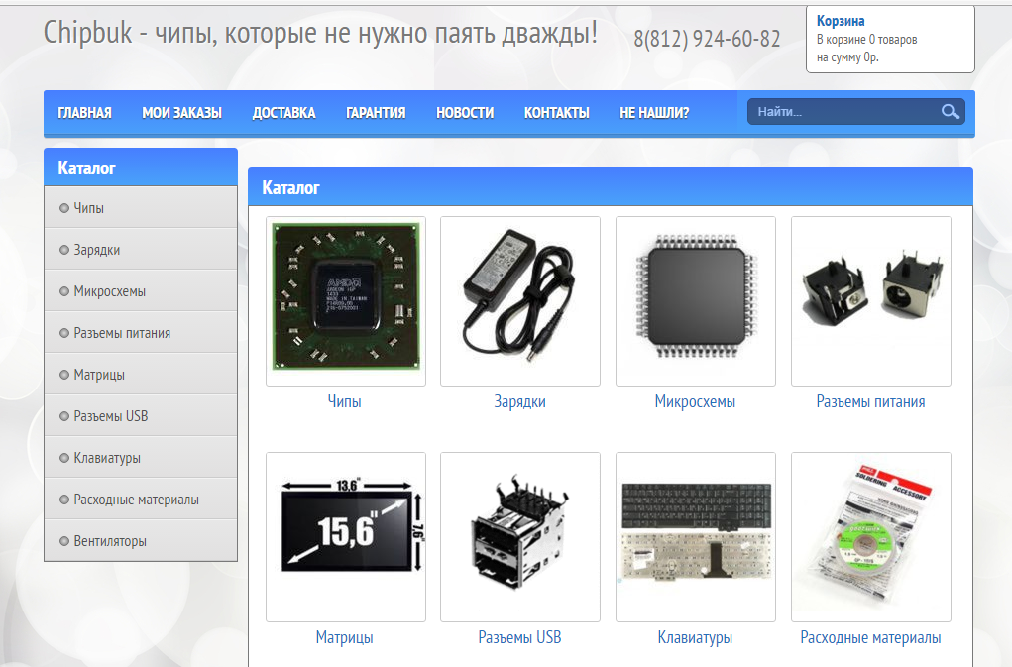Open the НОВОСТИ section
Viewport: 1012px width, 667px height.
(462, 112)
